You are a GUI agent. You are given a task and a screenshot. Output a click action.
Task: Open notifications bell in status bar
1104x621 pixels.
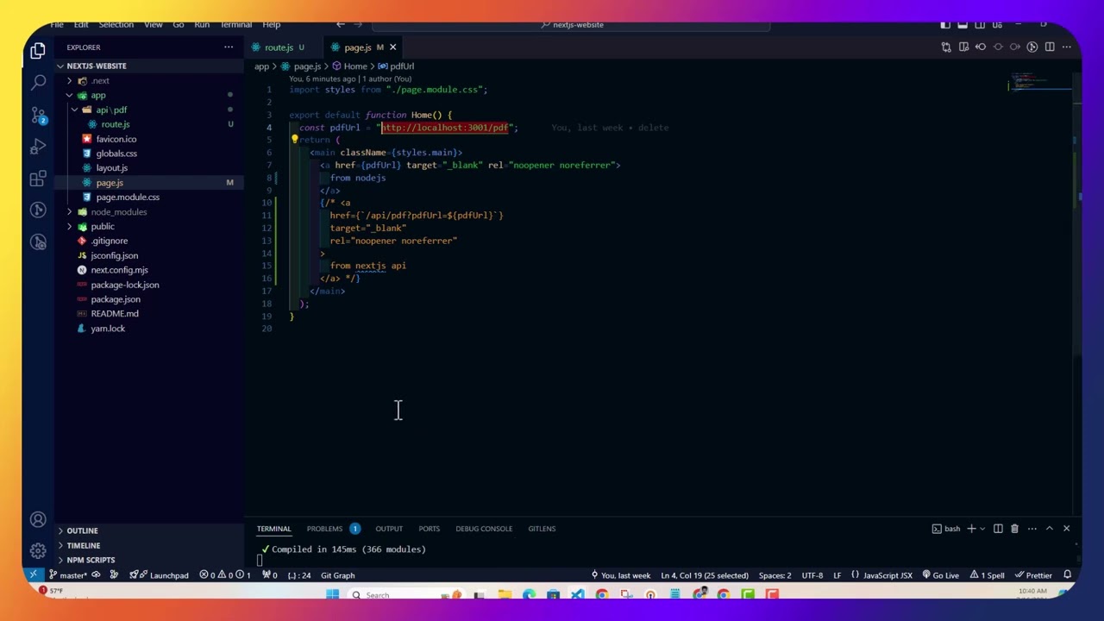pos(1067,575)
